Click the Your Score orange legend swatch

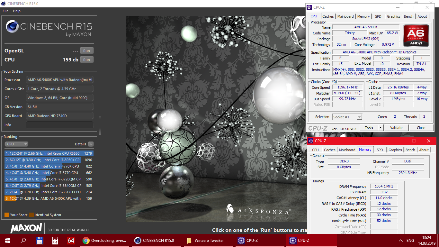click(7, 215)
